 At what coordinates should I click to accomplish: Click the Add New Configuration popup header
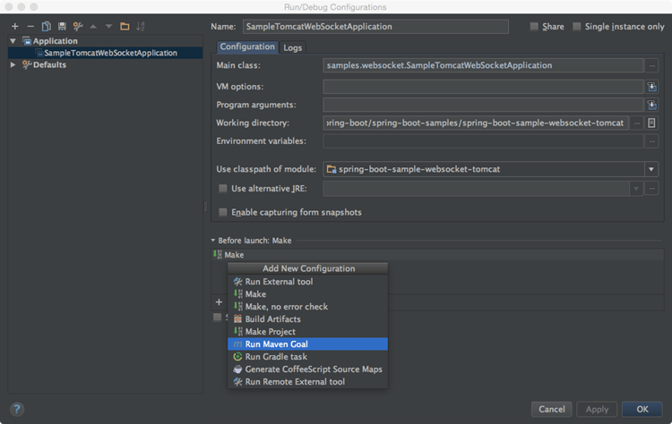tap(307, 268)
